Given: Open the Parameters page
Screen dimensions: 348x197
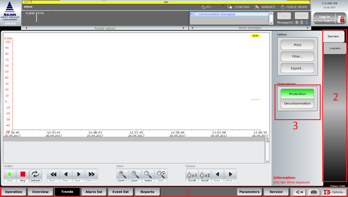Looking at the screenshot, I should 249,192.
